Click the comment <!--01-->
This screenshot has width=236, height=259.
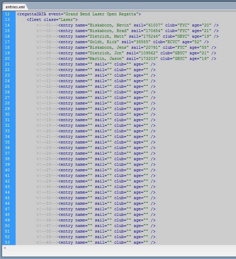48,25
